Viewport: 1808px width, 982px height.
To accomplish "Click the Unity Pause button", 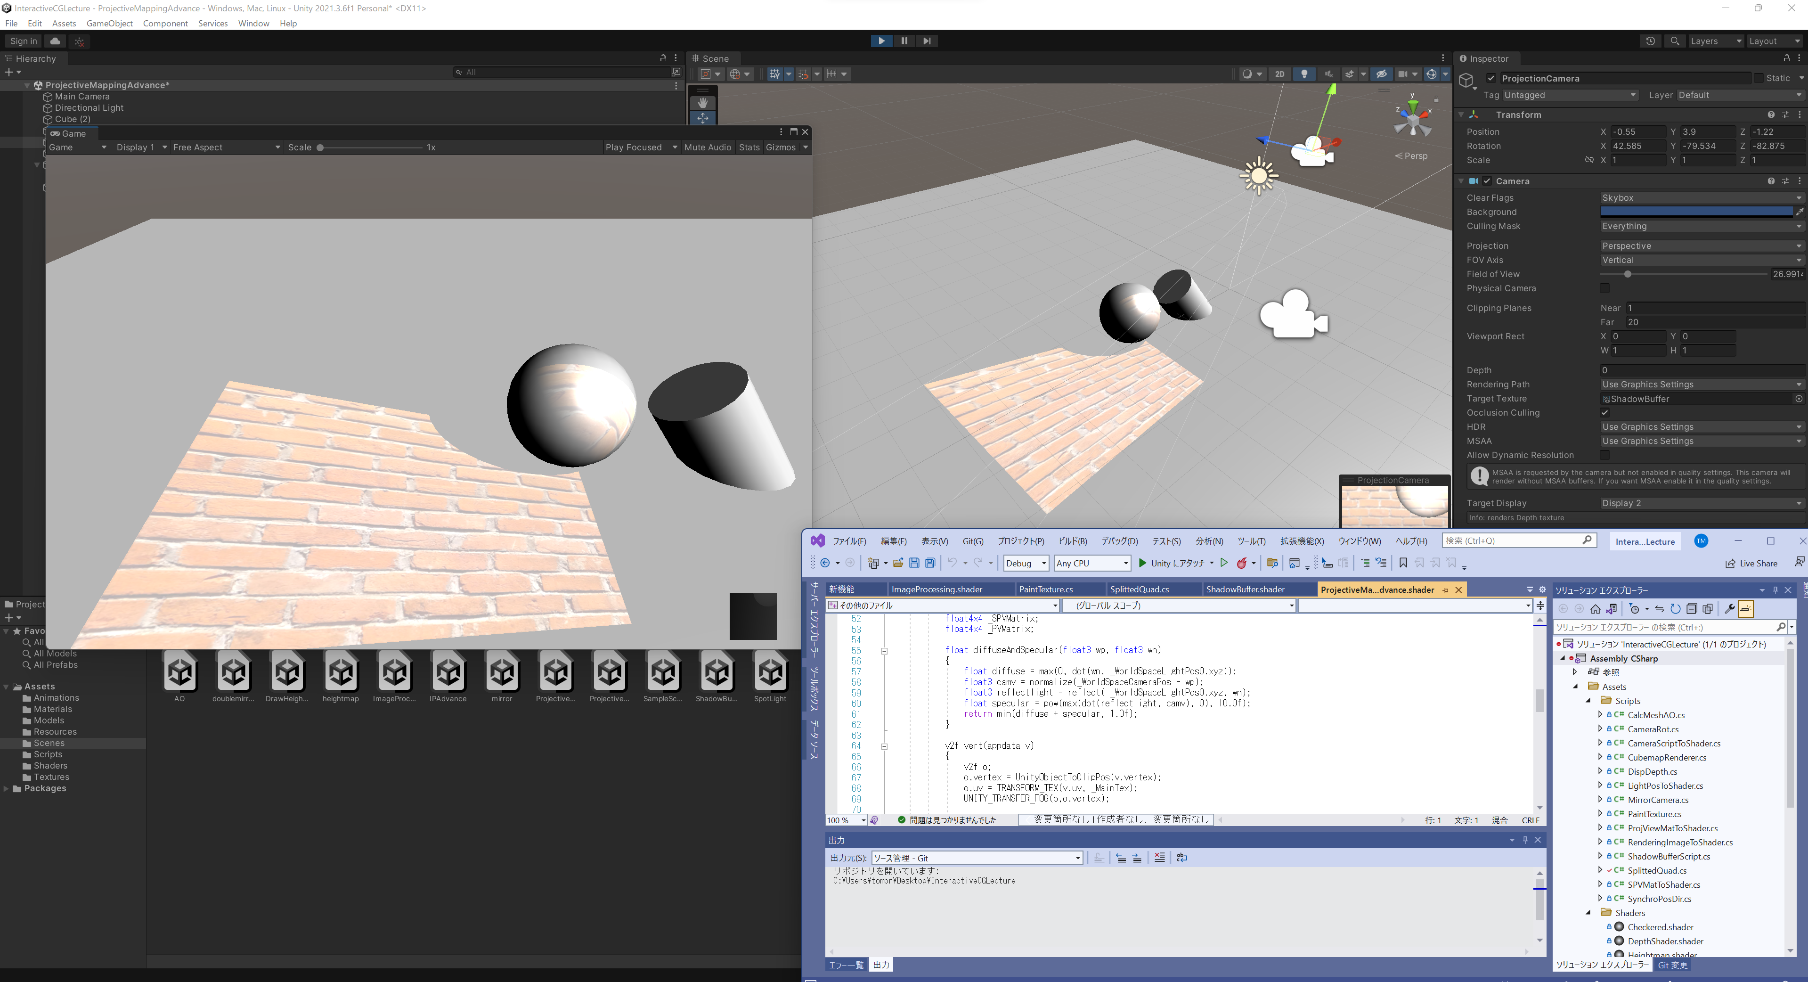I will [x=904, y=41].
